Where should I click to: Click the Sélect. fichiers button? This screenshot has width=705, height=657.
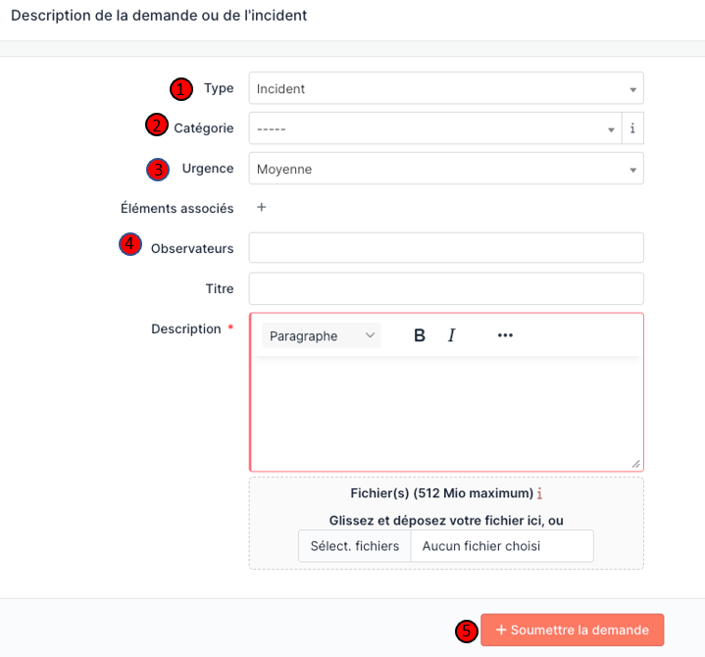click(x=354, y=546)
